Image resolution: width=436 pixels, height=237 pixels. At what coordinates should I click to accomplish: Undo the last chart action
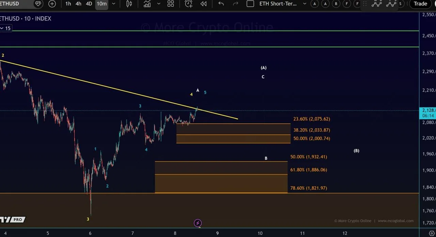pyautogui.click(x=221, y=4)
